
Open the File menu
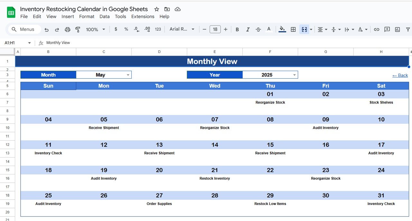coord(24,16)
